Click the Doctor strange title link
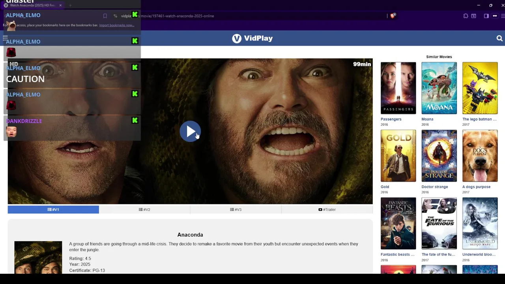 (x=435, y=187)
